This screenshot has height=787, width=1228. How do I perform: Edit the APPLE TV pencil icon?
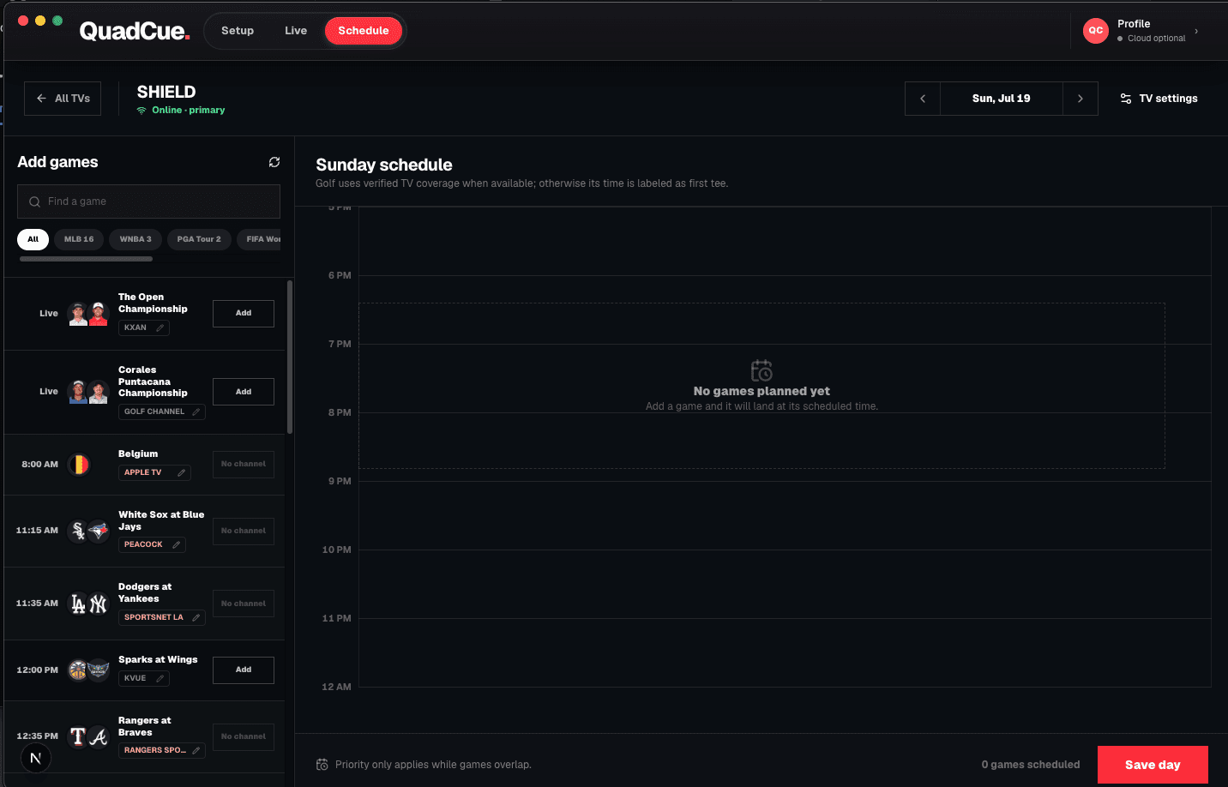pos(182,472)
